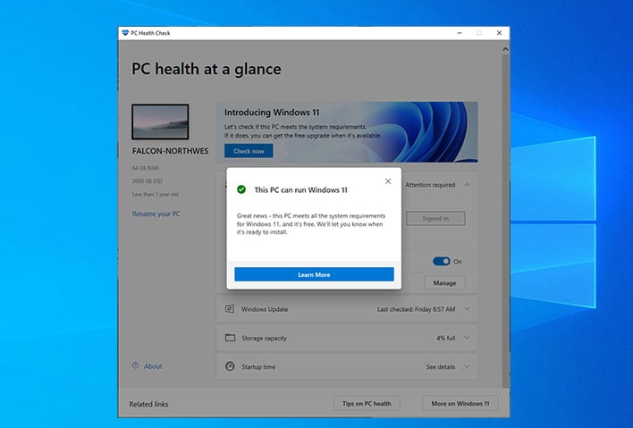This screenshot has height=428, width=633.
Task: Click the green checkmark success icon
Action: pyautogui.click(x=241, y=189)
